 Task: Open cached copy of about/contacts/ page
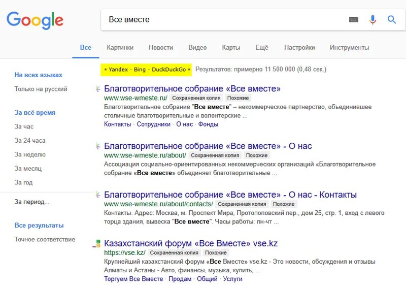click(x=242, y=204)
